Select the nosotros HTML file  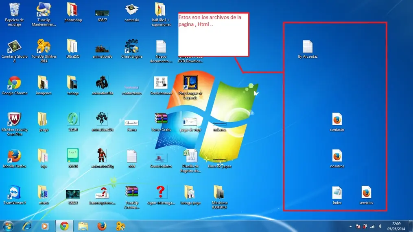coord(337,156)
